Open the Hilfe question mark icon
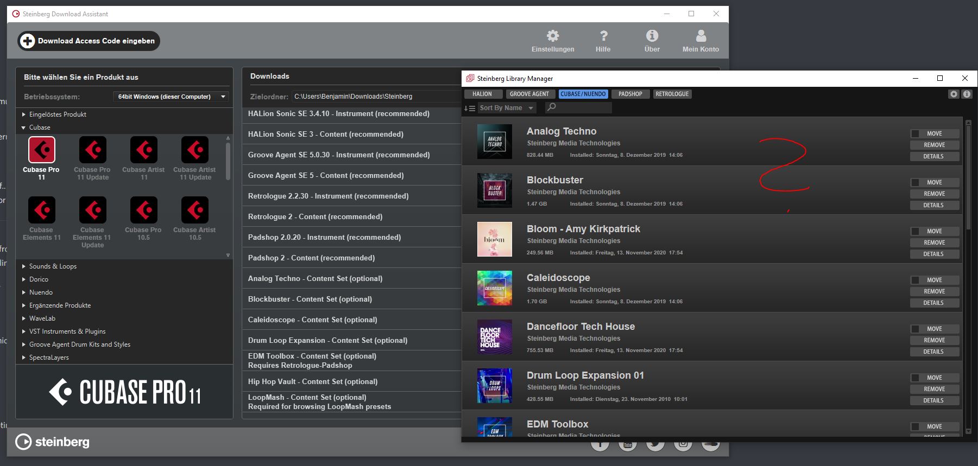This screenshot has width=978, height=466. [603, 36]
